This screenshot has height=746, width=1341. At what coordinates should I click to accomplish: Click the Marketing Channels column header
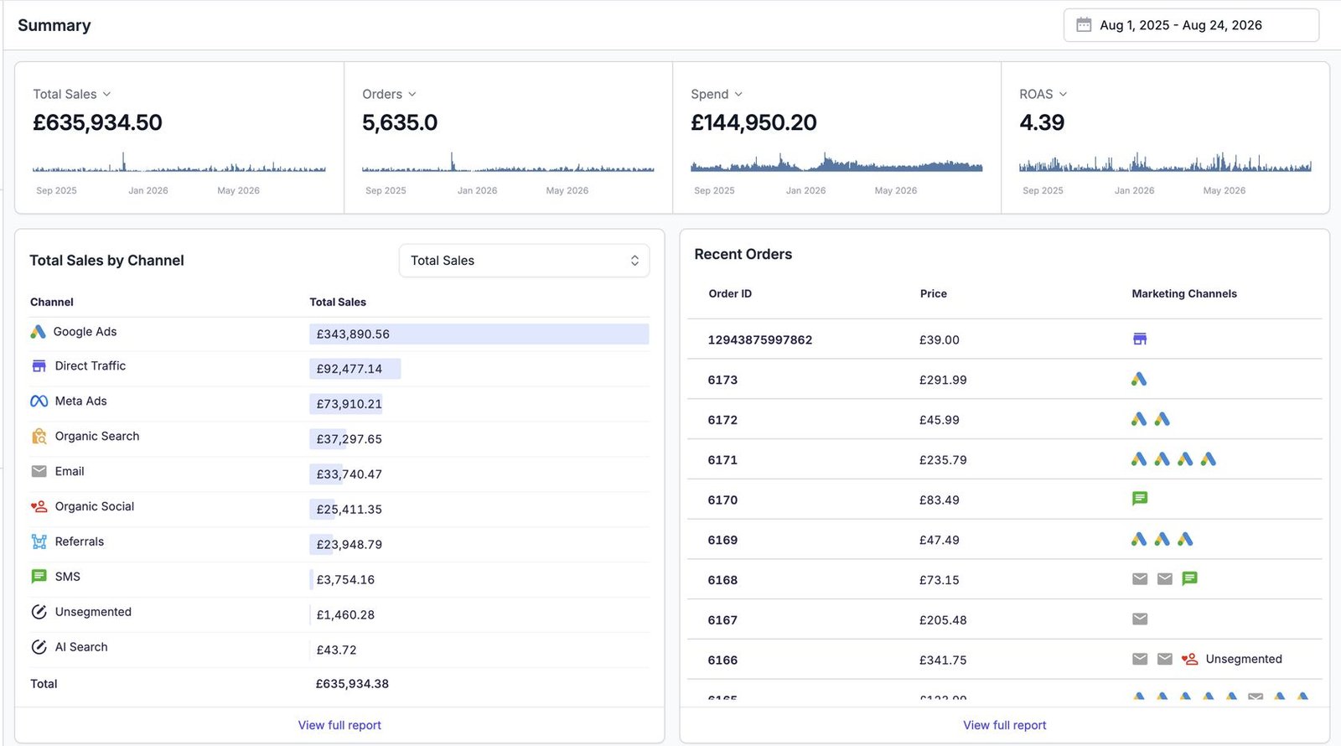point(1184,294)
